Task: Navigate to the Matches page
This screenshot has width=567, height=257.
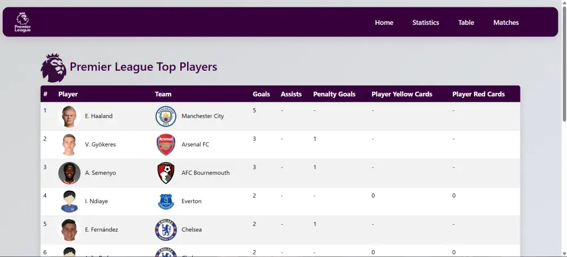Action: click(x=506, y=23)
